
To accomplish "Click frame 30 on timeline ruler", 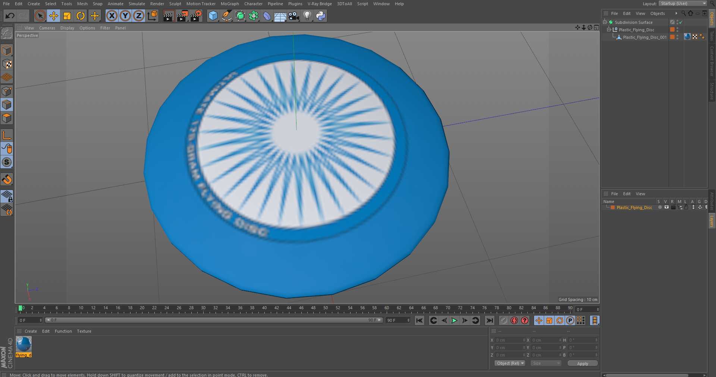I will (203, 308).
